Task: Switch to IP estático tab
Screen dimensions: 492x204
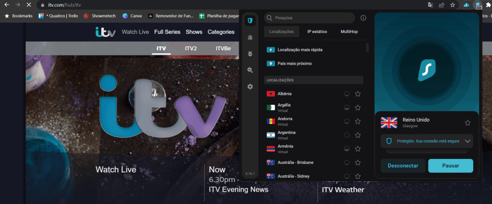Action: click(317, 32)
